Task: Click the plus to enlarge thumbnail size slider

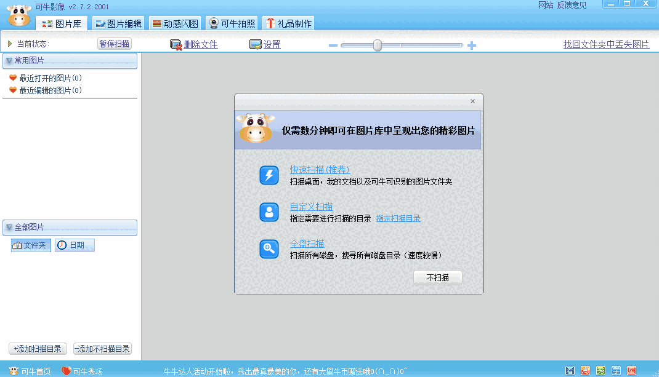Action: point(472,45)
